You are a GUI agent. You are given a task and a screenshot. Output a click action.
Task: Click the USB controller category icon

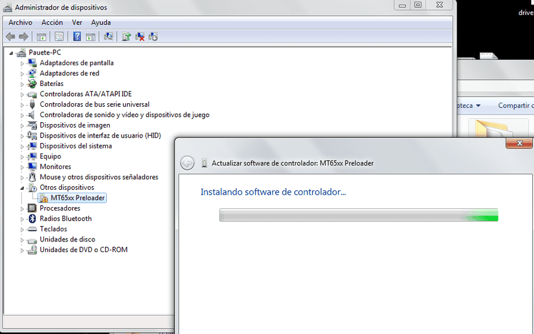click(x=33, y=104)
